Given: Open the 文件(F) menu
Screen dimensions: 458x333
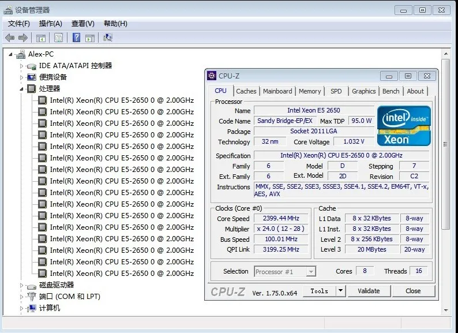Looking at the screenshot, I should 19,24.
